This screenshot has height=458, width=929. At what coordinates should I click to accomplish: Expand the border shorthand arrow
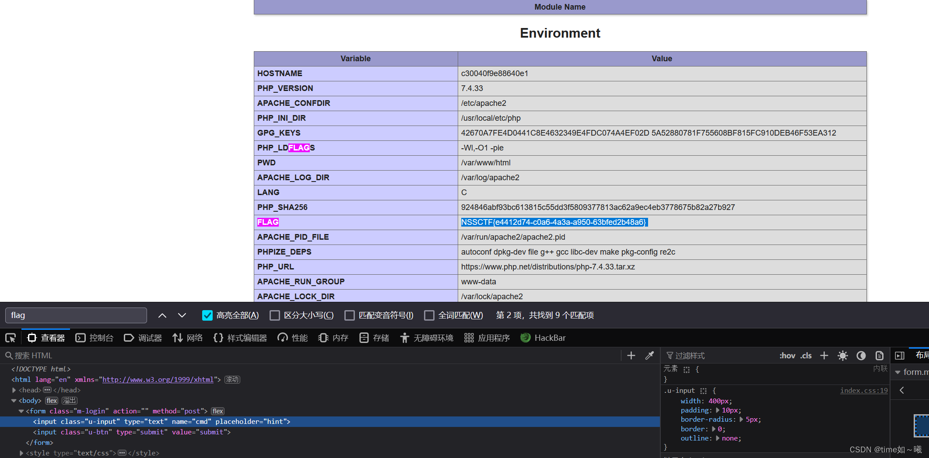[713, 429]
